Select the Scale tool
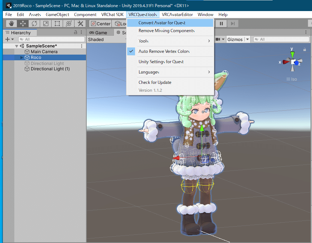Image resolution: width=312 pixels, height=243 pixels. pyautogui.click(x=46, y=24)
